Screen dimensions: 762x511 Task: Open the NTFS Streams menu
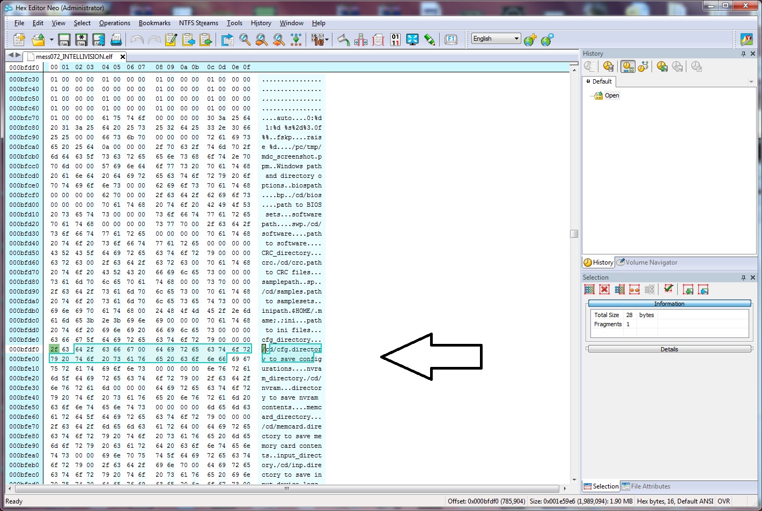point(198,23)
